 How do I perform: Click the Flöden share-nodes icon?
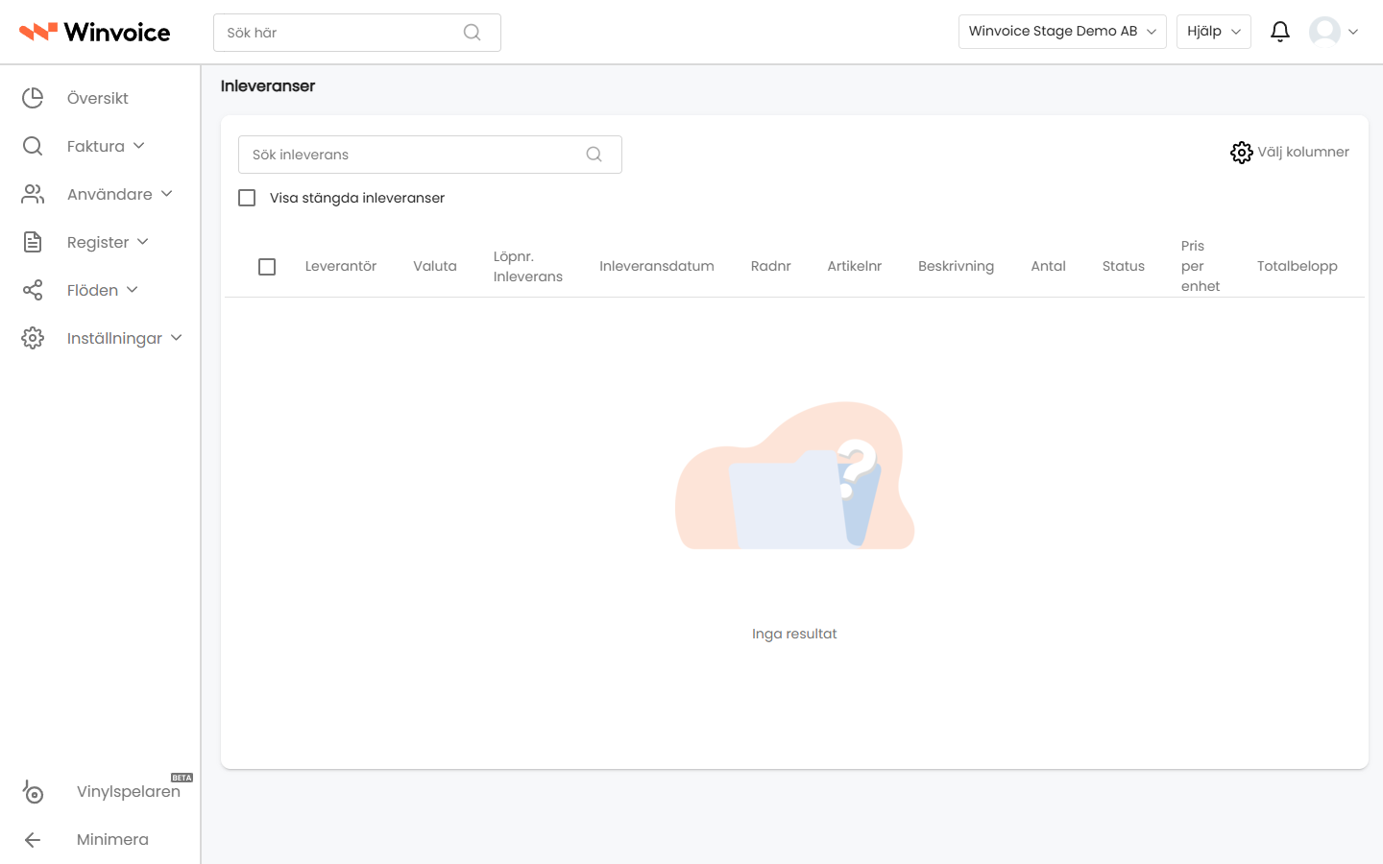[33, 290]
